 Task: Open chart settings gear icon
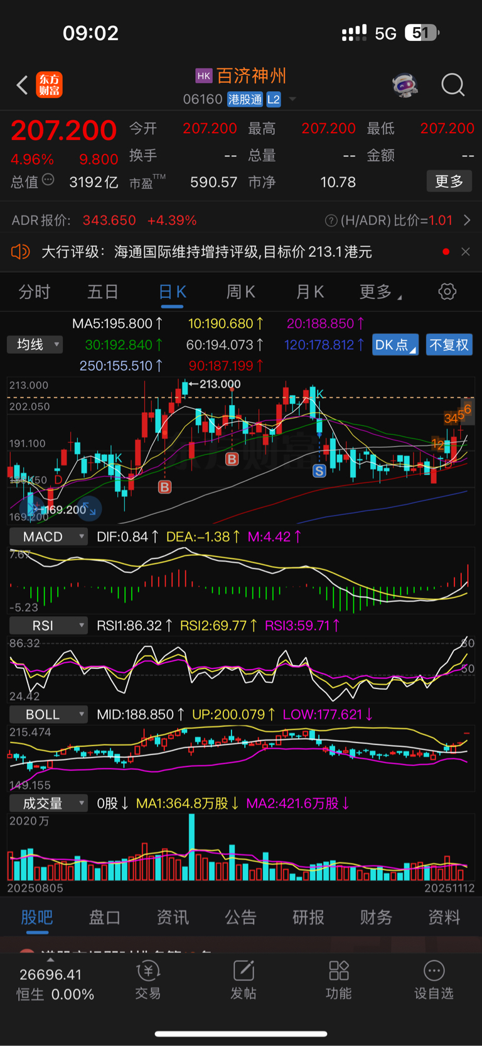[447, 291]
